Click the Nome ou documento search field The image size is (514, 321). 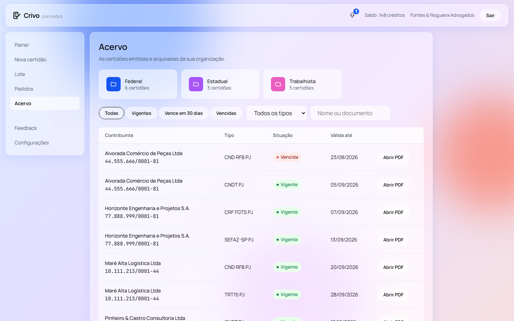click(351, 113)
